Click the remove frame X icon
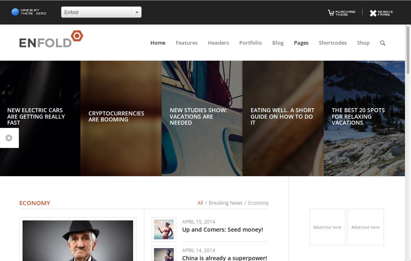 pyautogui.click(x=373, y=13)
